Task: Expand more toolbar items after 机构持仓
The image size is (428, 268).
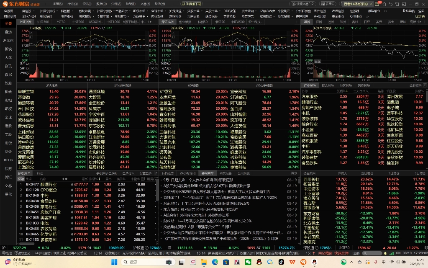Action: [x=385, y=11]
